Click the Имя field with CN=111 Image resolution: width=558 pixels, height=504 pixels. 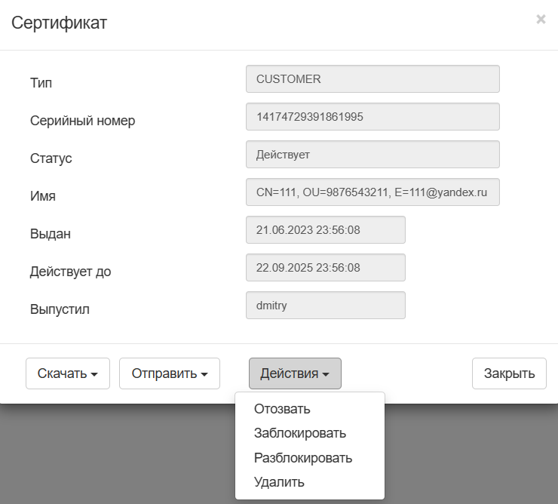tap(373, 192)
